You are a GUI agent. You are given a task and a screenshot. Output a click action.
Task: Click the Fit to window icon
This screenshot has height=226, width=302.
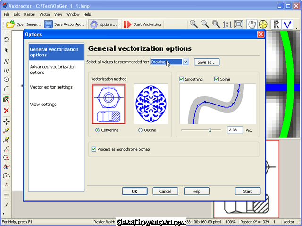(238, 24)
